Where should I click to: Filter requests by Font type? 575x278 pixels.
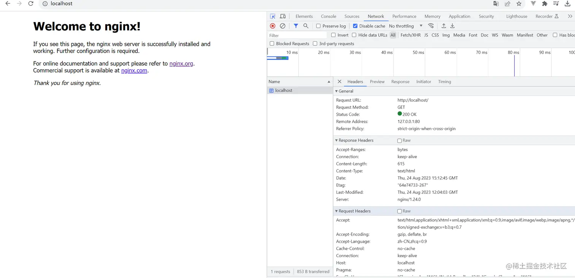pos(473,35)
